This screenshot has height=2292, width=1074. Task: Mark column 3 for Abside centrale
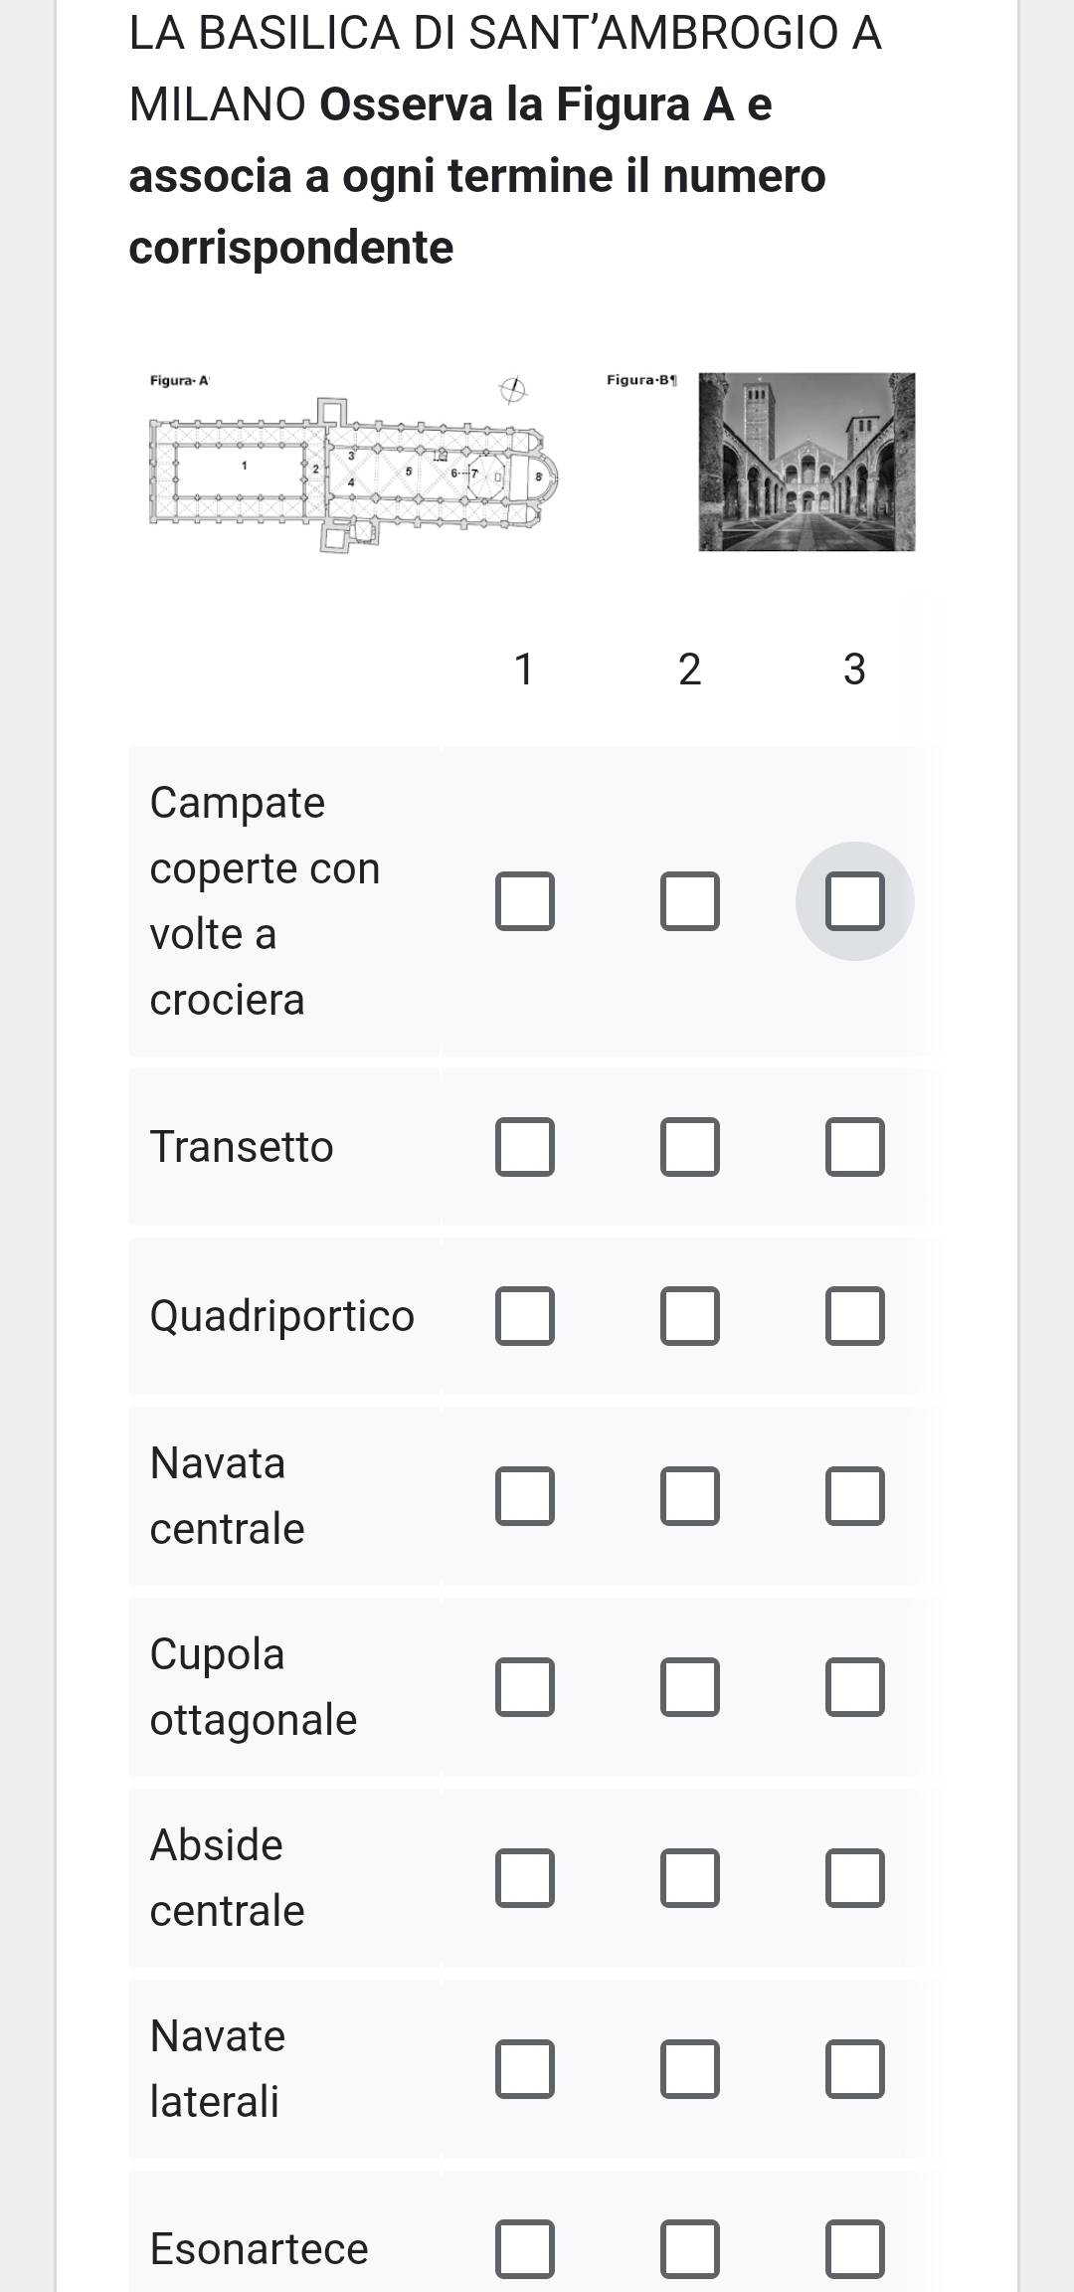coord(854,1878)
